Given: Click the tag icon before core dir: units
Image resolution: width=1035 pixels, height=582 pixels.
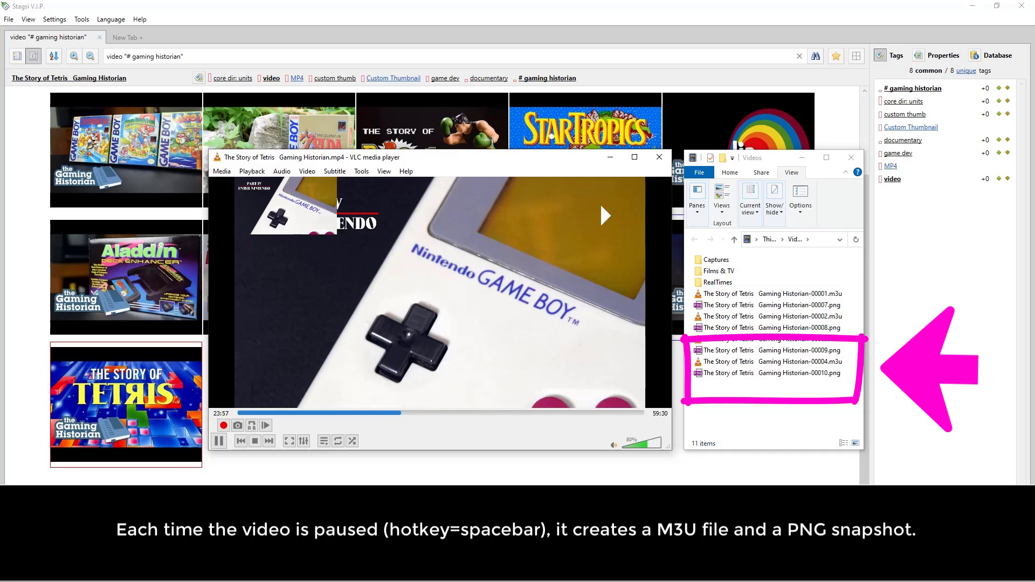Looking at the screenshot, I should 199,78.
